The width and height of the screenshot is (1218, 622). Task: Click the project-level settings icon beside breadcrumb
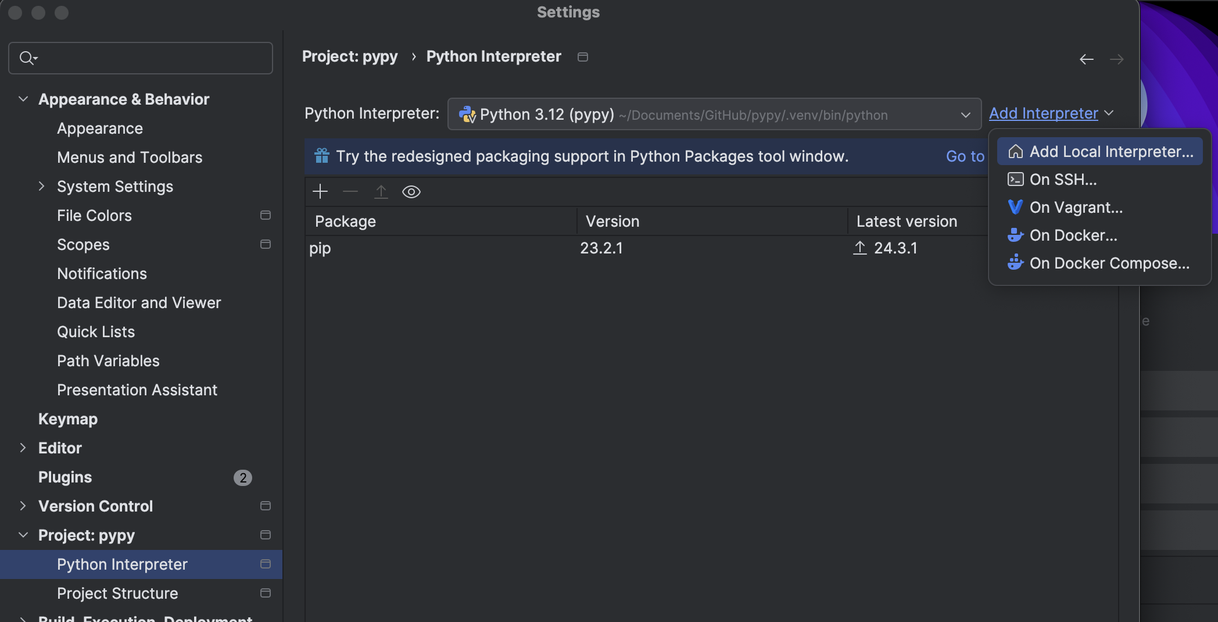click(583, 57)
